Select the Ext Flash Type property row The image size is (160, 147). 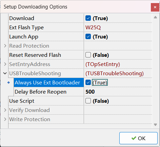(80, 28)
